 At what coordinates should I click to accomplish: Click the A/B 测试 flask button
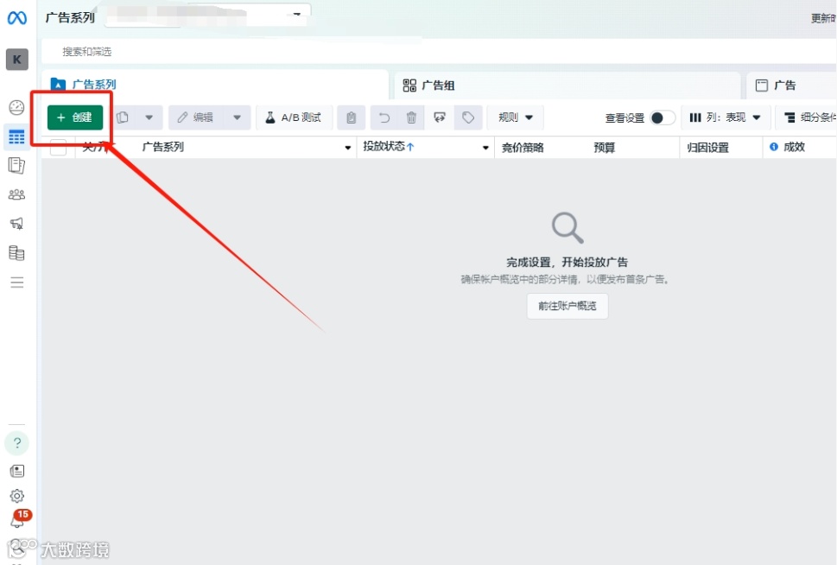[295, 117]
